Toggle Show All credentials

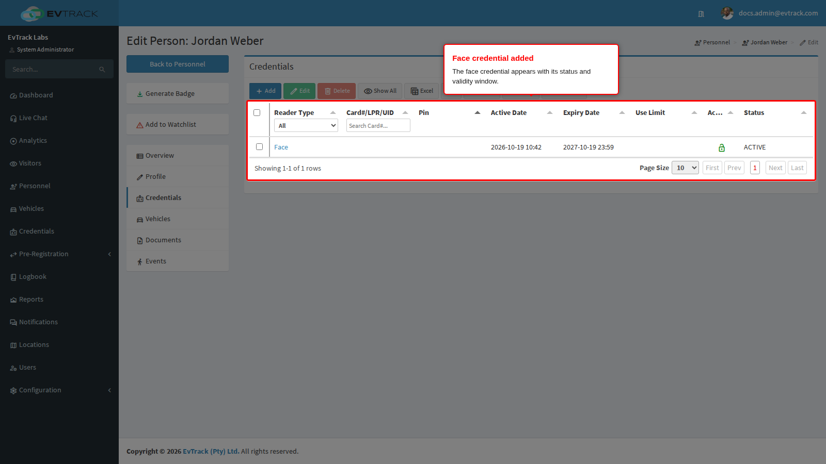click(x=380, y=91)
